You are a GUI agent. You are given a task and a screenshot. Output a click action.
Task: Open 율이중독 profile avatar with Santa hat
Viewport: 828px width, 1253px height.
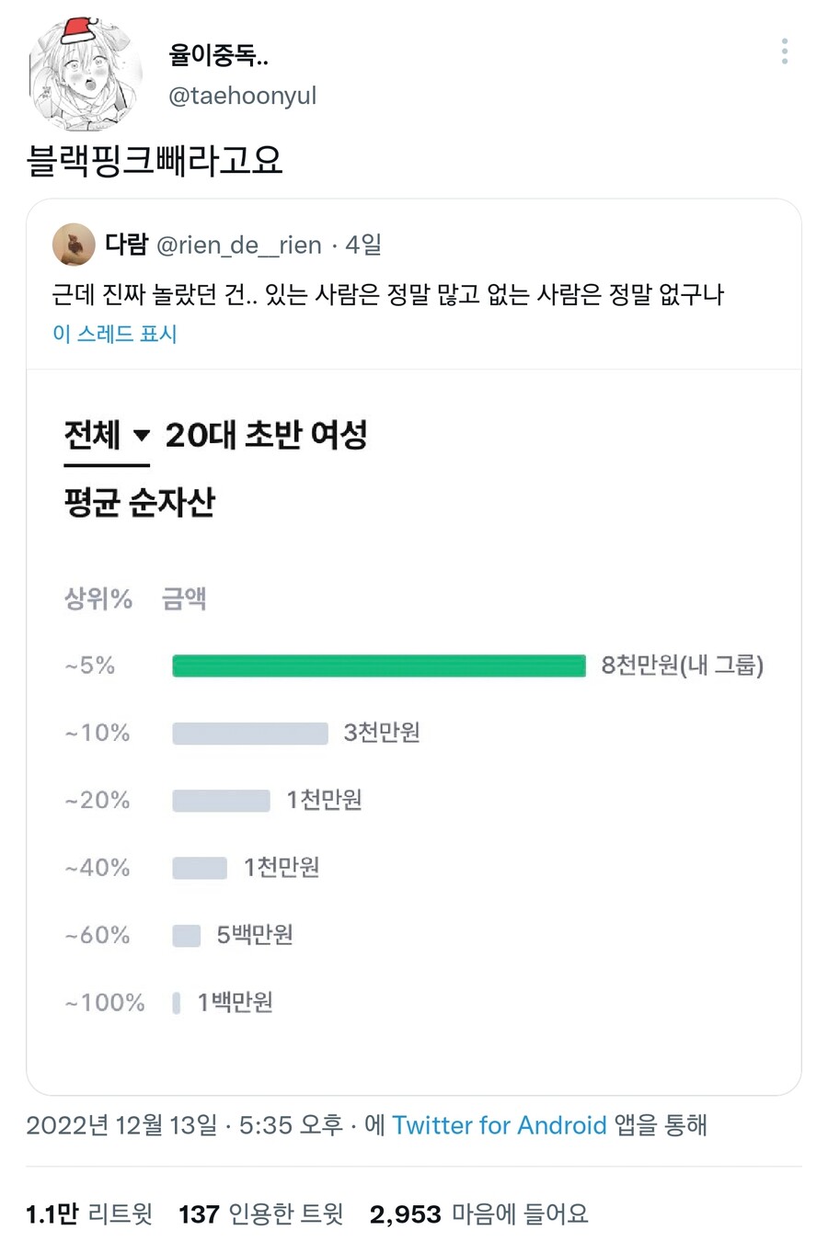[x=86, y=74]
